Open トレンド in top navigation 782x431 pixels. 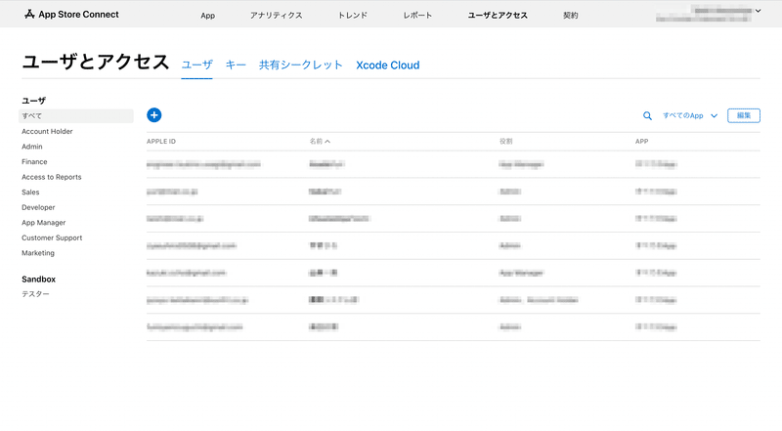coord(353,16)
